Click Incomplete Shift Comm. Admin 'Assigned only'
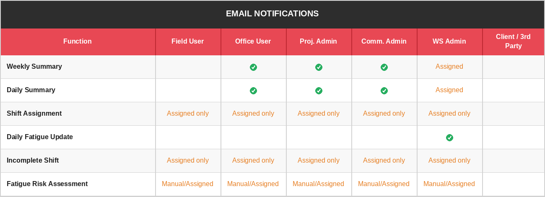Screen dimensions: 545x197 384,160
